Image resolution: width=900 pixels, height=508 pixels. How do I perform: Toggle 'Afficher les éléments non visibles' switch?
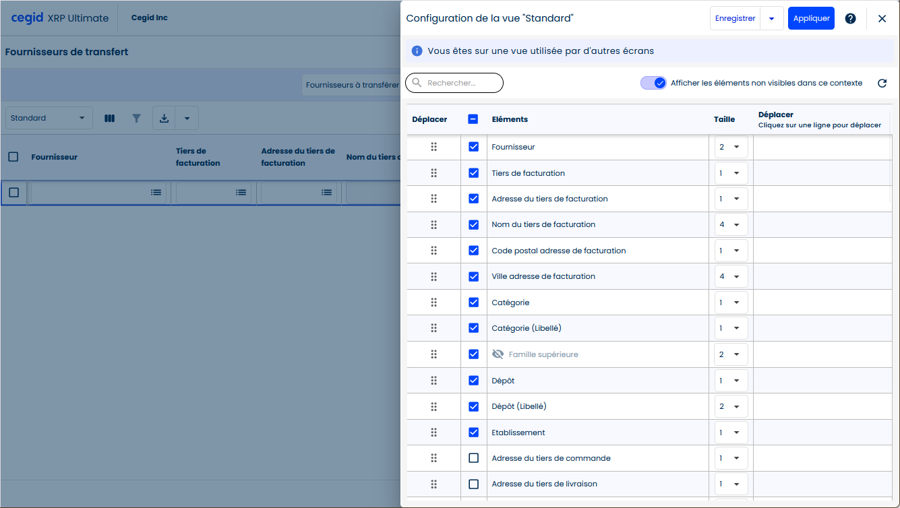pyautogui.click(x=653, y=83)
